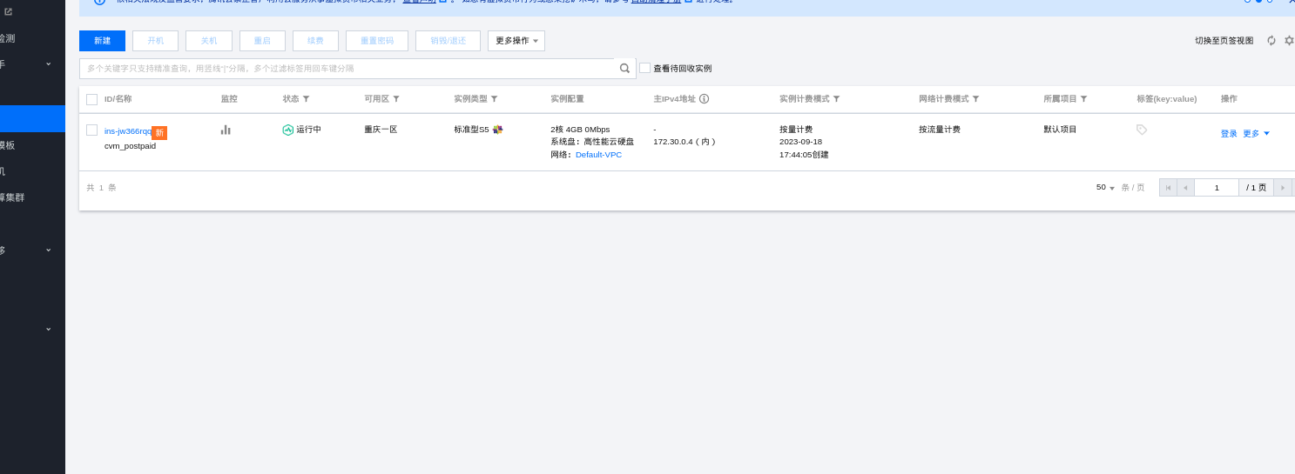1295x474 pixels.
Task: Click the 续费 button
Action: 315,41
